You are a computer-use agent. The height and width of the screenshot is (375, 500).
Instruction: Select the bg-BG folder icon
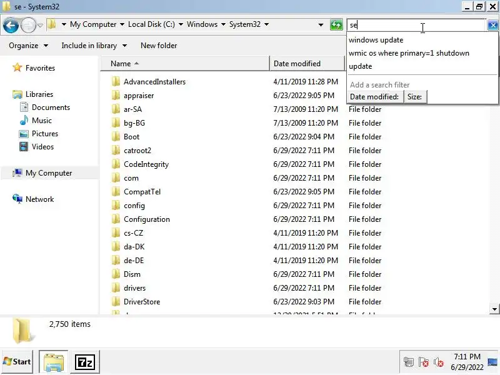116,122
